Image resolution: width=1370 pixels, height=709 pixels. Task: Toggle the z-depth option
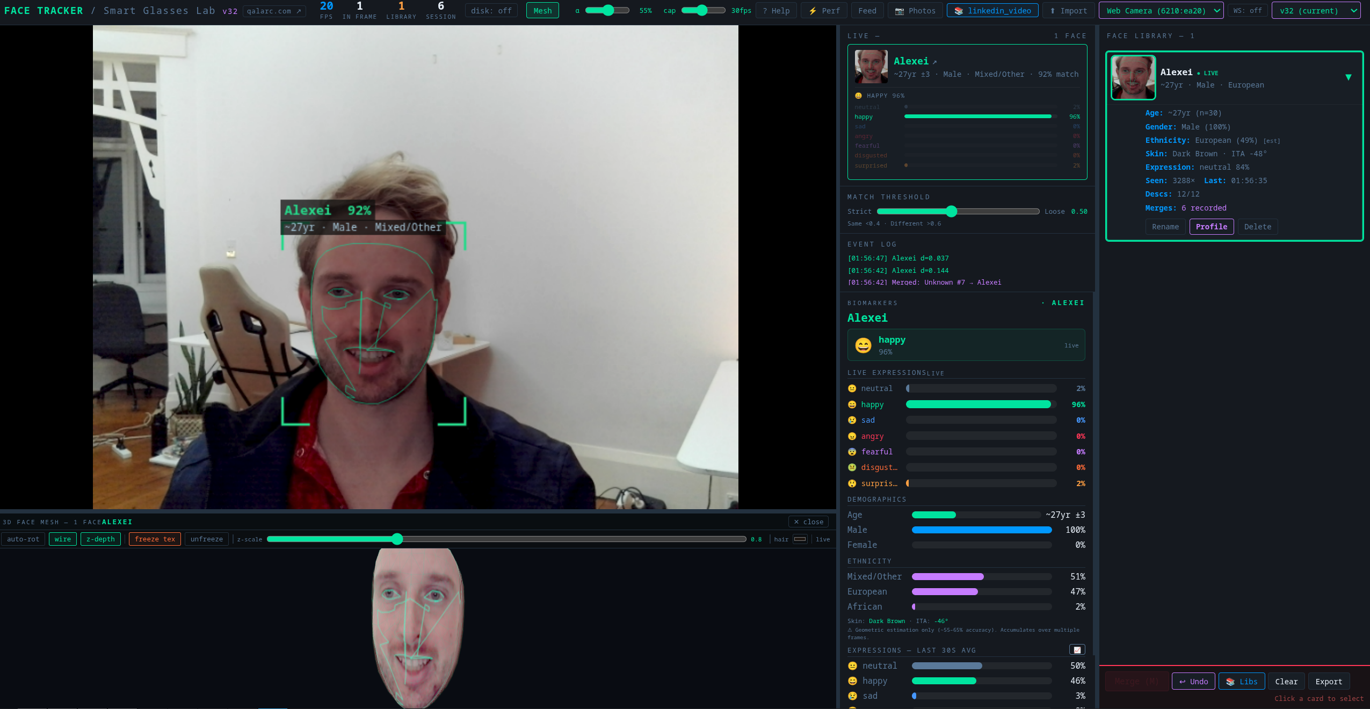(100, 539)
